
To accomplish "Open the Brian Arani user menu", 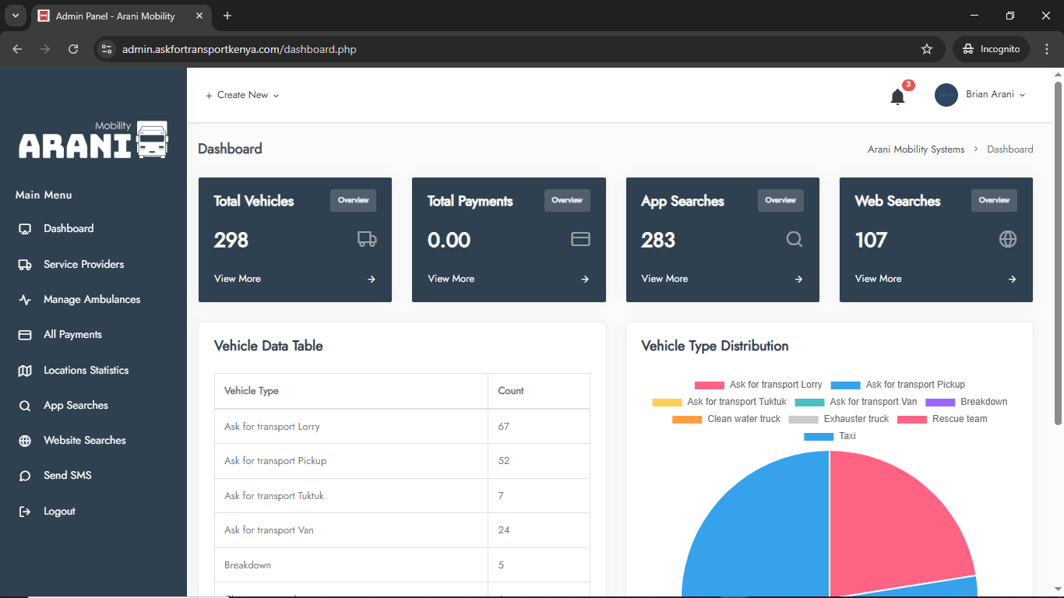I will pyautogui.click(x=981, y=95).
